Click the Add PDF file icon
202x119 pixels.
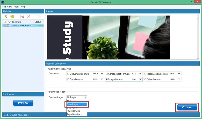tap(5, 17)
